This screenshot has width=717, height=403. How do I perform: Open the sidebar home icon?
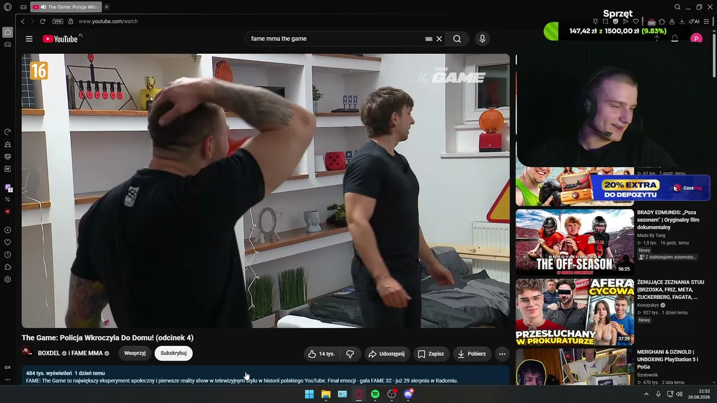(8, 32)
